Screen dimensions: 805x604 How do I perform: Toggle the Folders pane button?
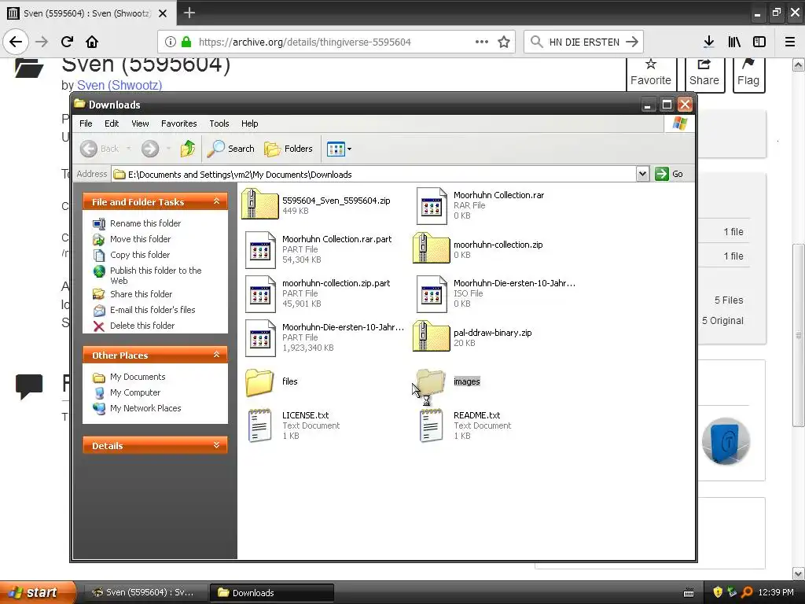289,149
